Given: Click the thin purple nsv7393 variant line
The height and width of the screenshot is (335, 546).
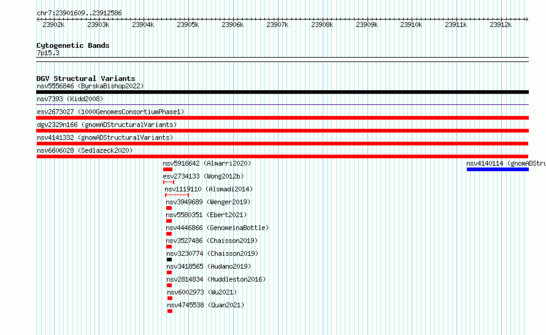Looking at the screenshot, I should pos(282,104).
